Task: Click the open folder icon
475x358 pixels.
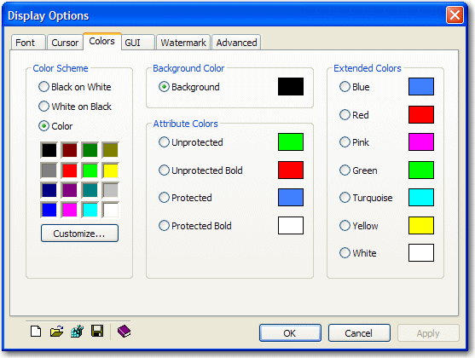Action: (56, 331)
